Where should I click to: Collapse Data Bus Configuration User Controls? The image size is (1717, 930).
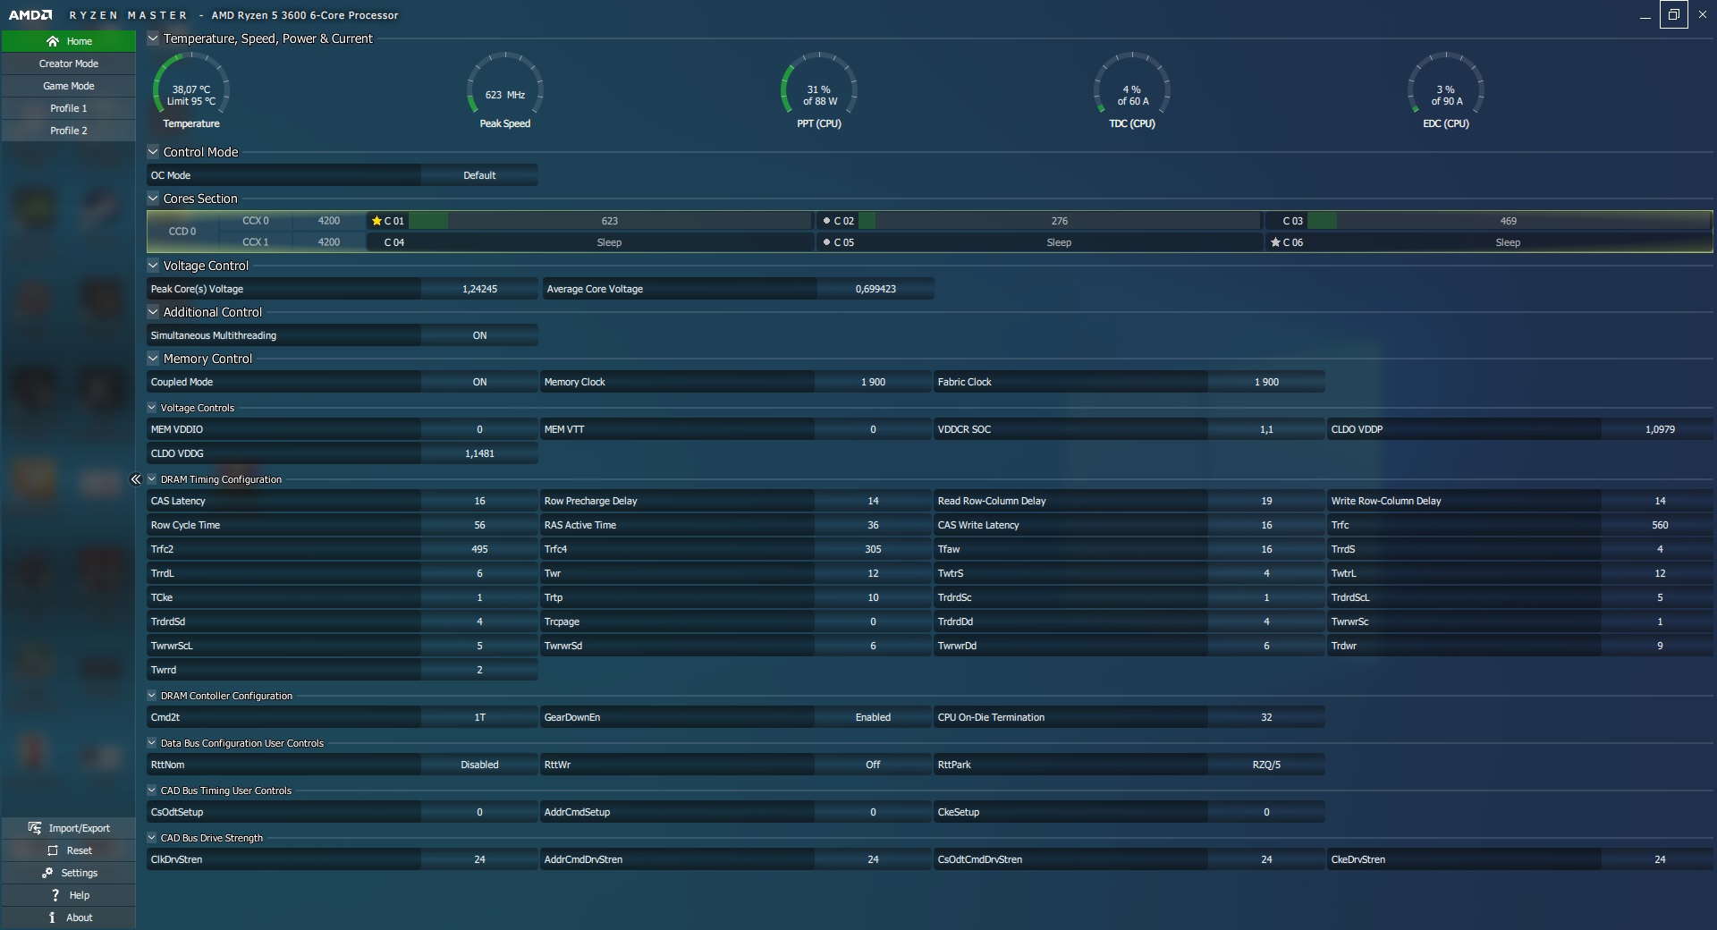pyautogui.click(x=152, y=743)
